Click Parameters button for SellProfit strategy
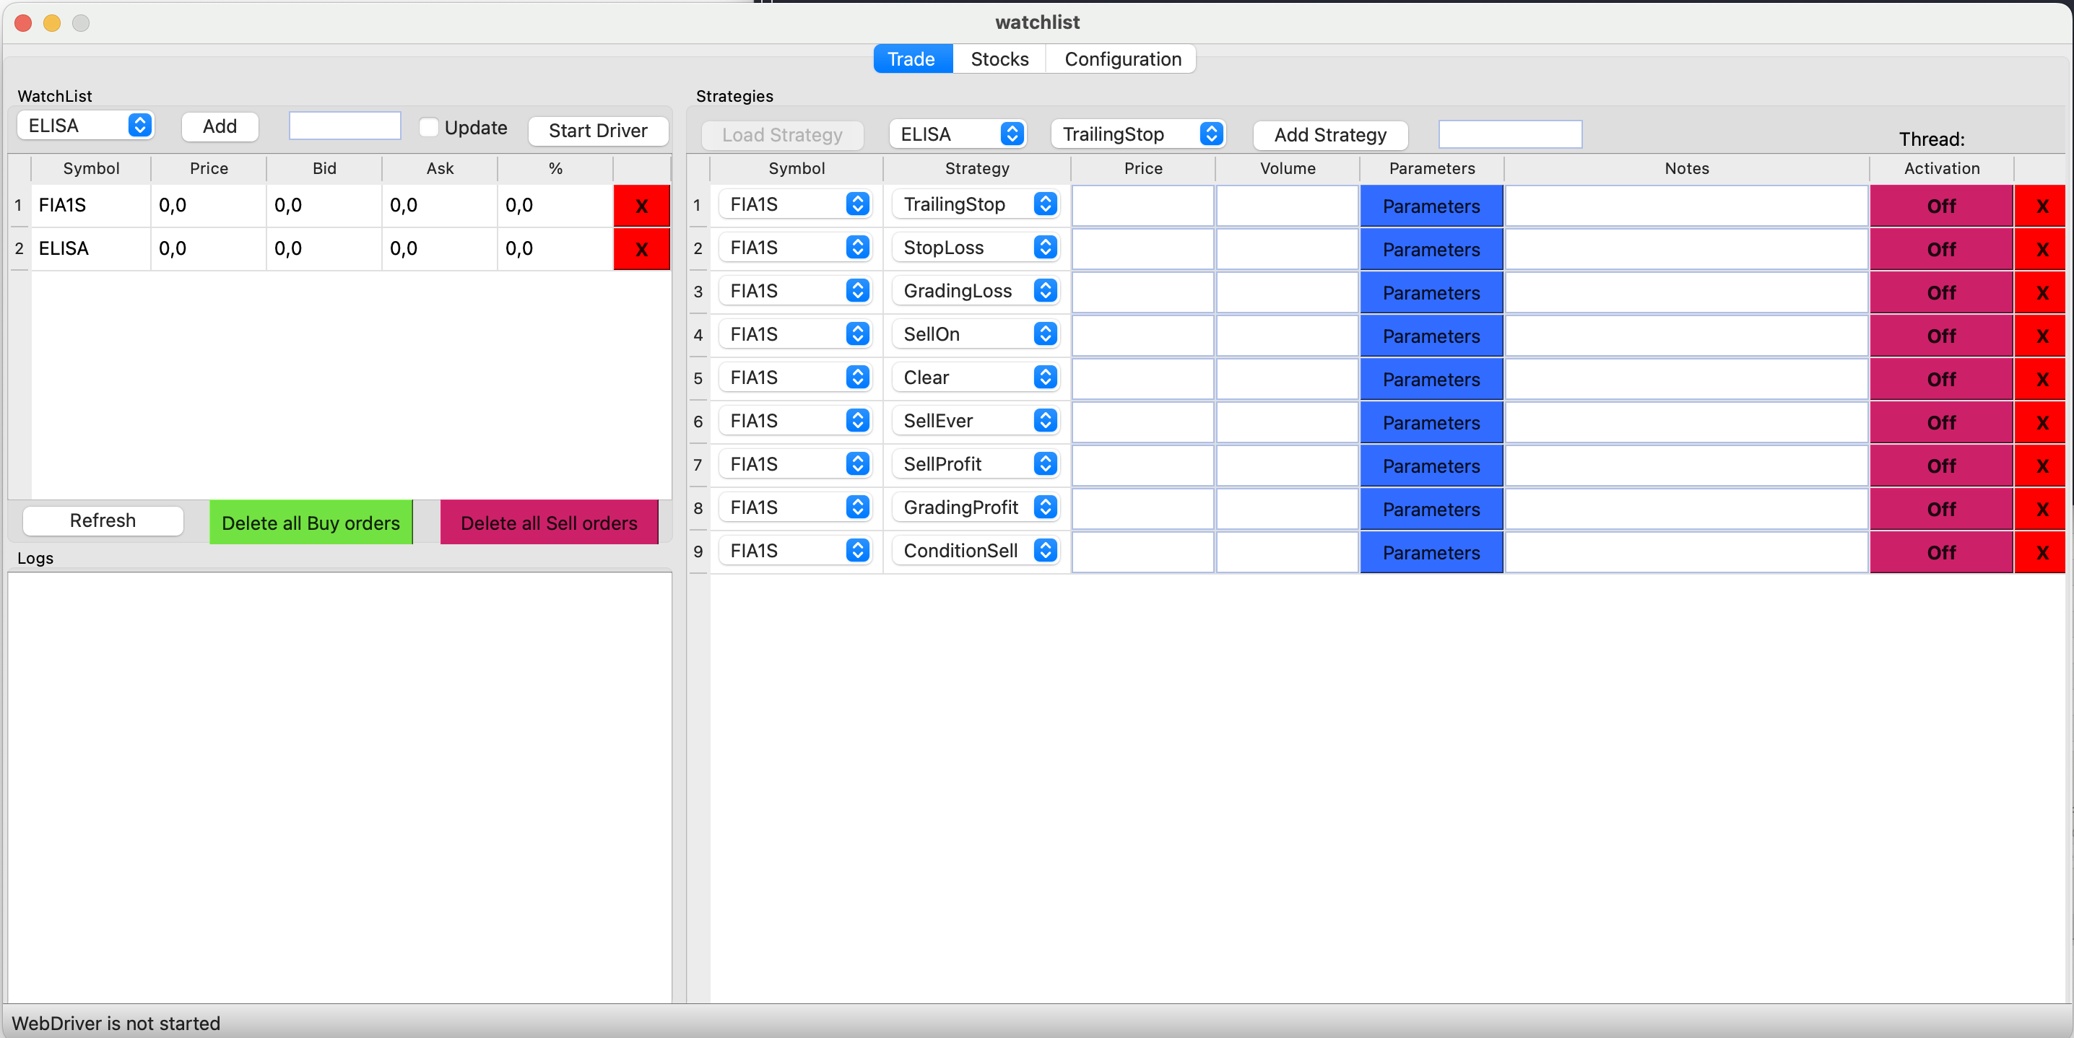The image size is (2074, 1038). pyautogui.click(x=1431, y=463)
